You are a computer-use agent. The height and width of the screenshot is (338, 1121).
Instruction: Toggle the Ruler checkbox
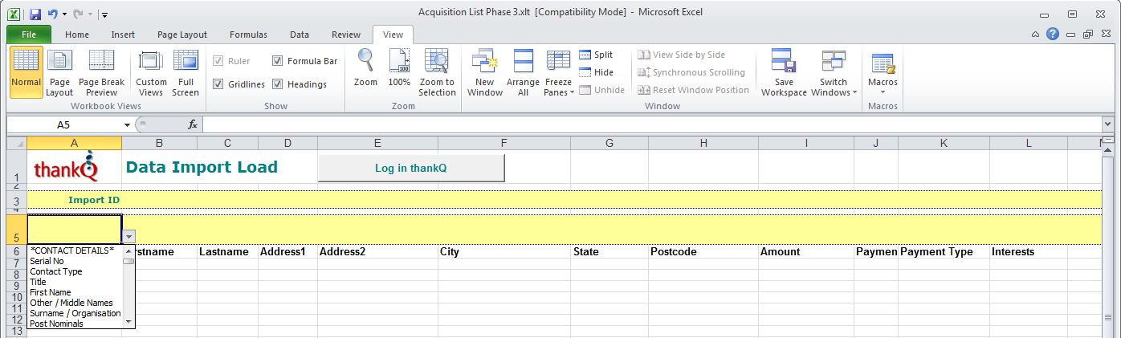pos(218,61)
